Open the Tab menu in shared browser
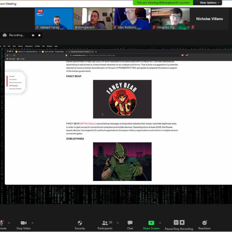 43,46
